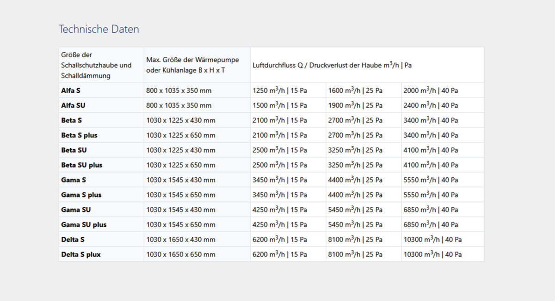Screen dimensions: 555x301
Task: Click the "Beta SU plus" model name
Action: coord(82,165)
